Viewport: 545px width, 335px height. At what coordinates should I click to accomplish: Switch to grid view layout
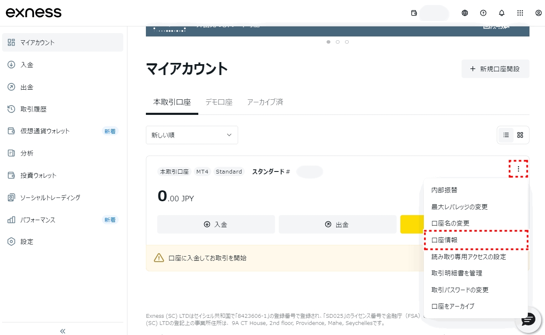click(x=520, y=135)
